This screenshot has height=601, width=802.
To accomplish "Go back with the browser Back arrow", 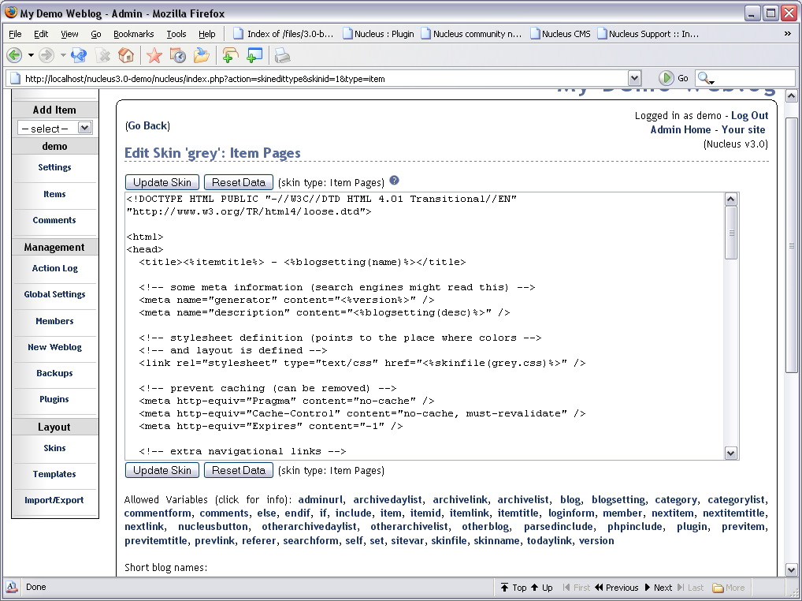I will coord(14,55).
